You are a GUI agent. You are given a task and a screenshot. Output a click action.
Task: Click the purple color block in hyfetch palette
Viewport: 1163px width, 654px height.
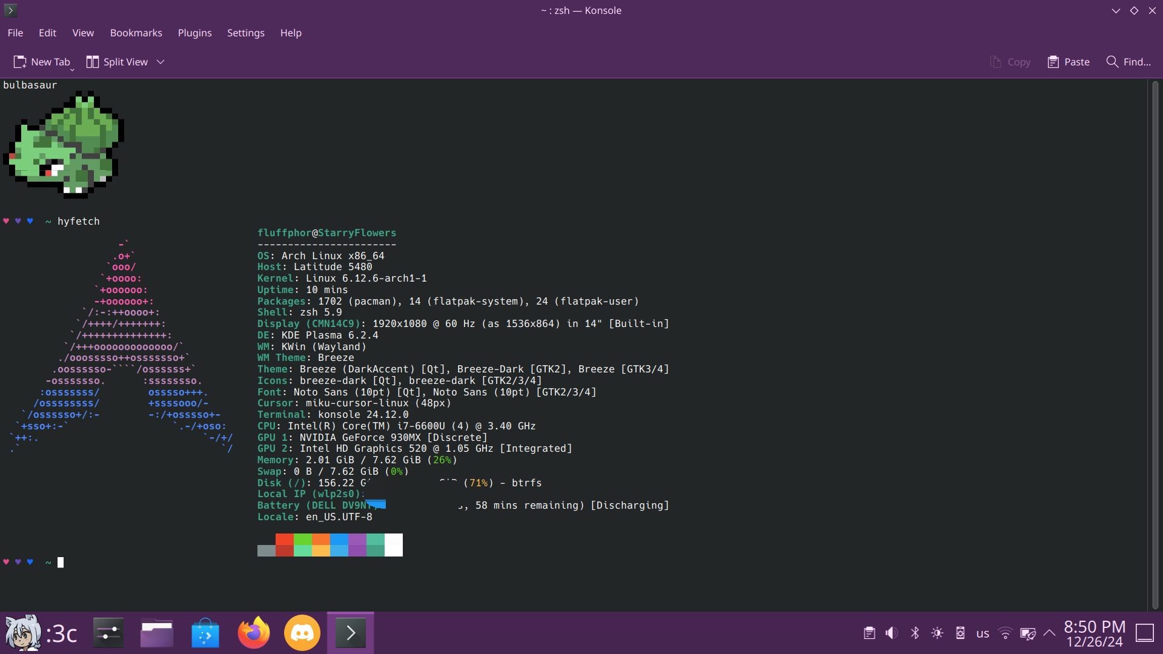point(357,545)
